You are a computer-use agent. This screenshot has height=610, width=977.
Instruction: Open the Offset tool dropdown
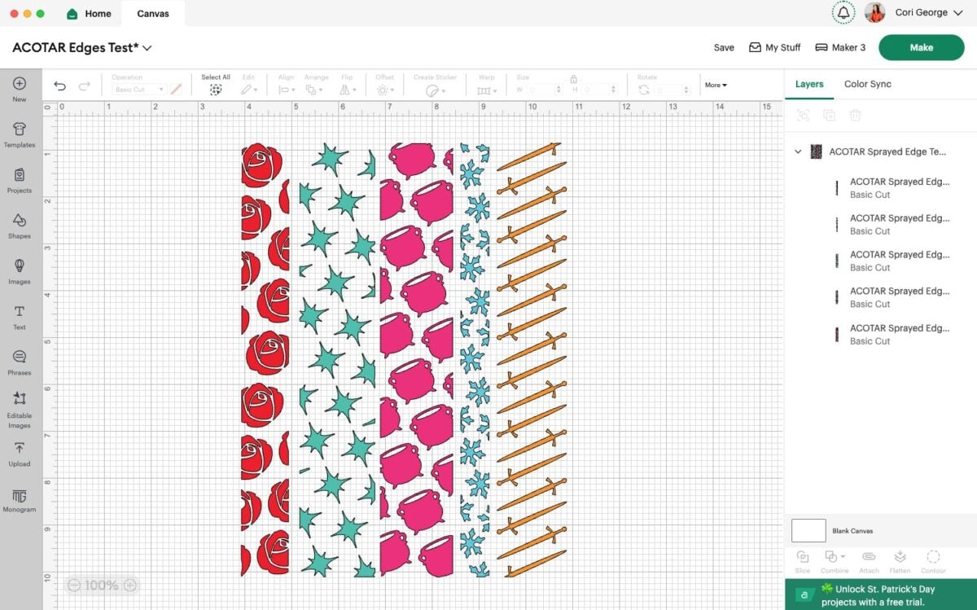(x=384, y=90)
